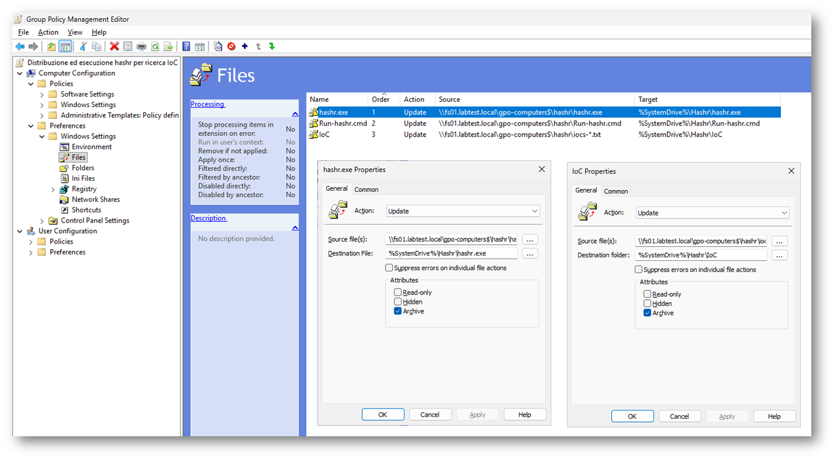Click the blue Help question mark icon

186,47
